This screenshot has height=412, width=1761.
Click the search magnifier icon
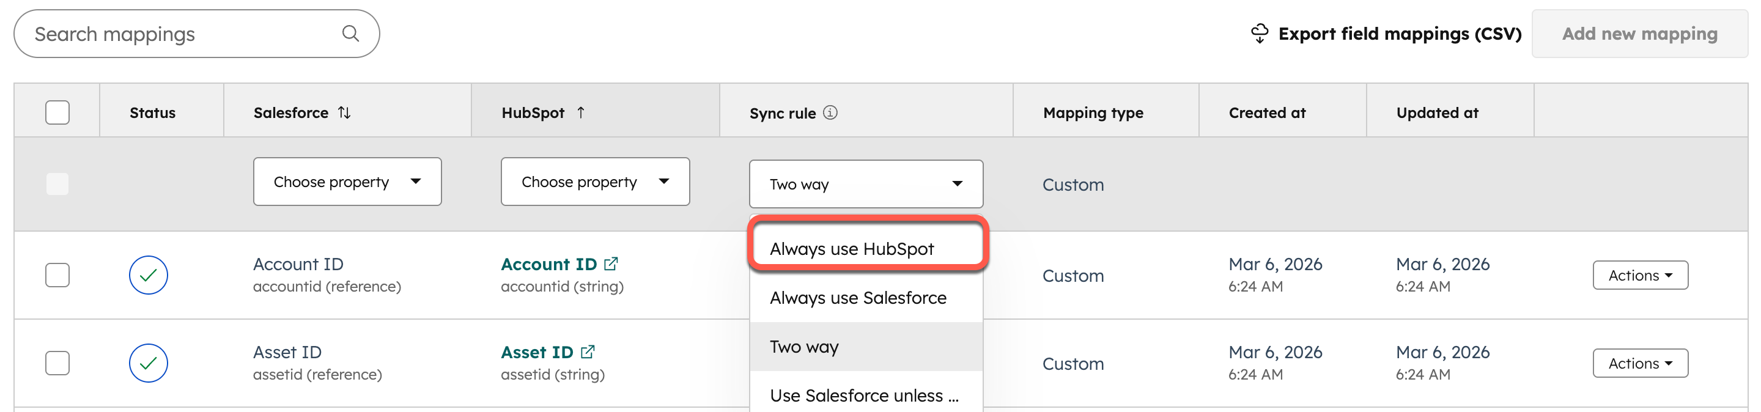click(x=351, y=33)
